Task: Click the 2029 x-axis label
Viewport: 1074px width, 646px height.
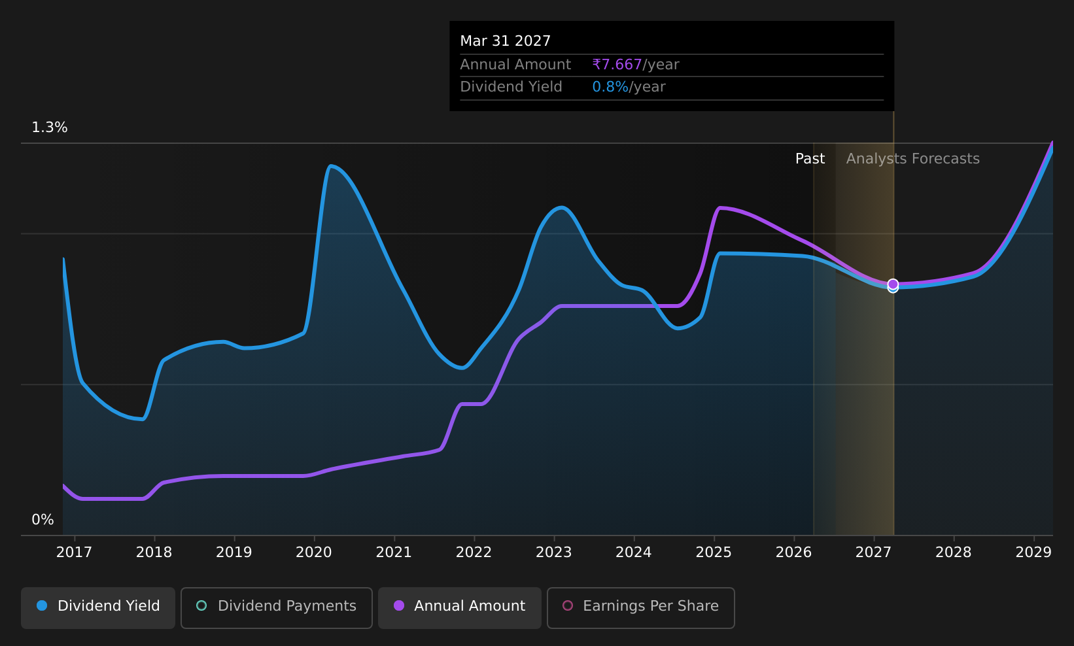Action: pyautogui.click(x=1033, y=552)
